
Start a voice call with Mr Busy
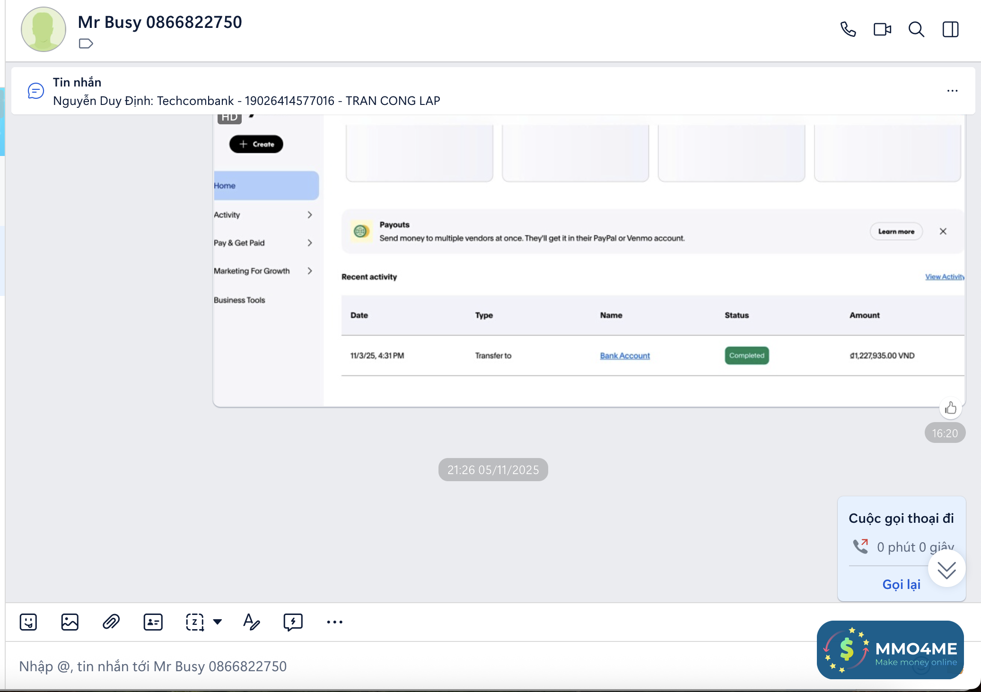click(848, 29)
